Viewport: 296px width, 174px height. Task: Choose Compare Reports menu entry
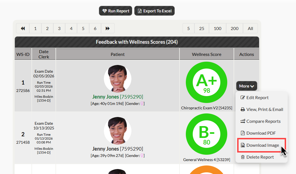262,121
